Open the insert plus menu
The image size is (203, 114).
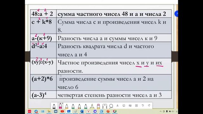pos(136,105)
